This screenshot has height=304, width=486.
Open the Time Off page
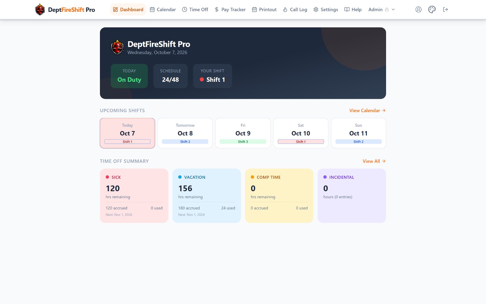[195, 9]
